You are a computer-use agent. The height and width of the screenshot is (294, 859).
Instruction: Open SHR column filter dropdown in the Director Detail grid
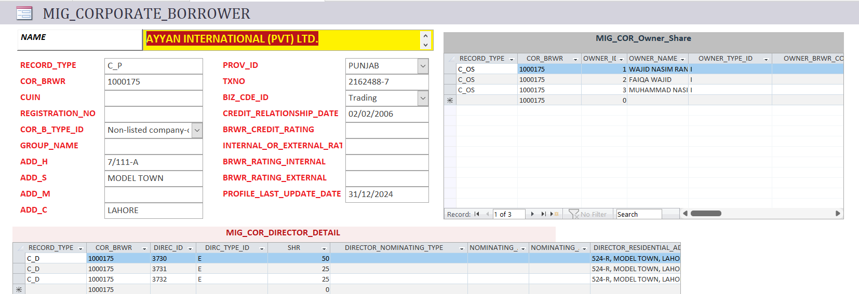[324, 248]
